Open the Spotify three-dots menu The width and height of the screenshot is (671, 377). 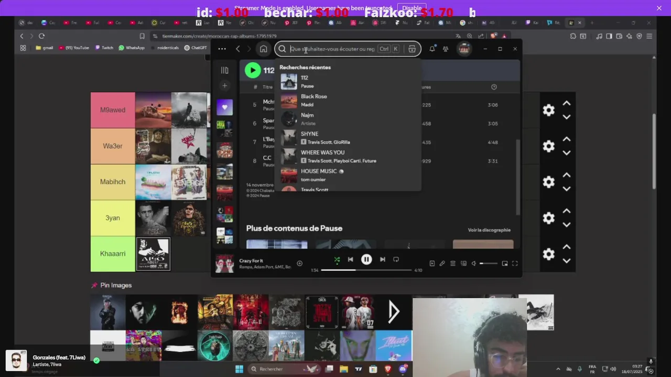click(x=222, y=49)
